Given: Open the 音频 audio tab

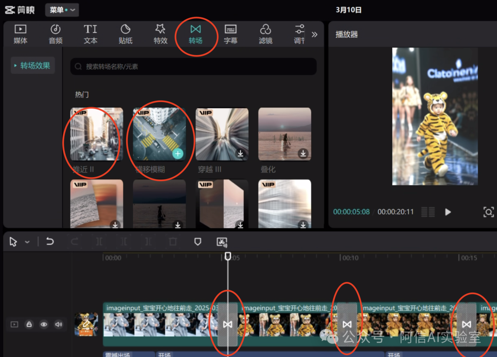Looking at the screenshot, I should coord(56,34).
